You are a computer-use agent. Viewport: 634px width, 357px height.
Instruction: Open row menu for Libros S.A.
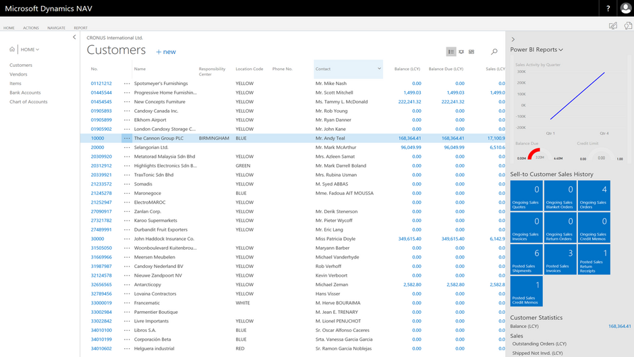tap(127, 330)
